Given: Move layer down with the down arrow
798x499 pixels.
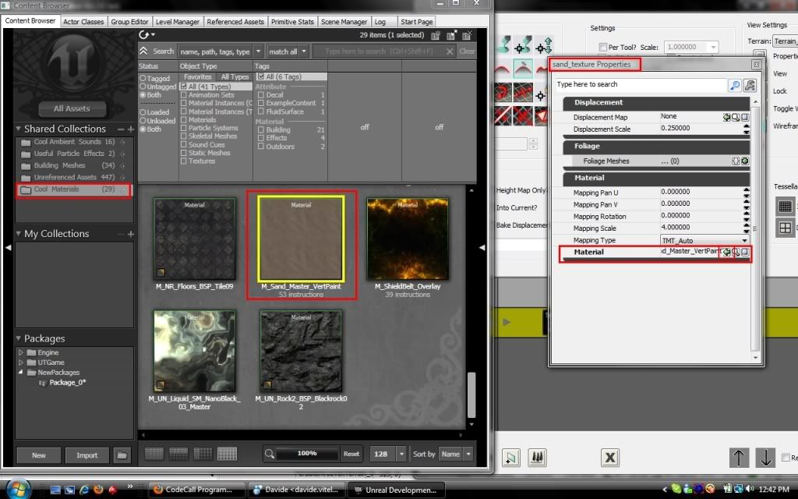Looking at the screenshot, I should [765, 457].
